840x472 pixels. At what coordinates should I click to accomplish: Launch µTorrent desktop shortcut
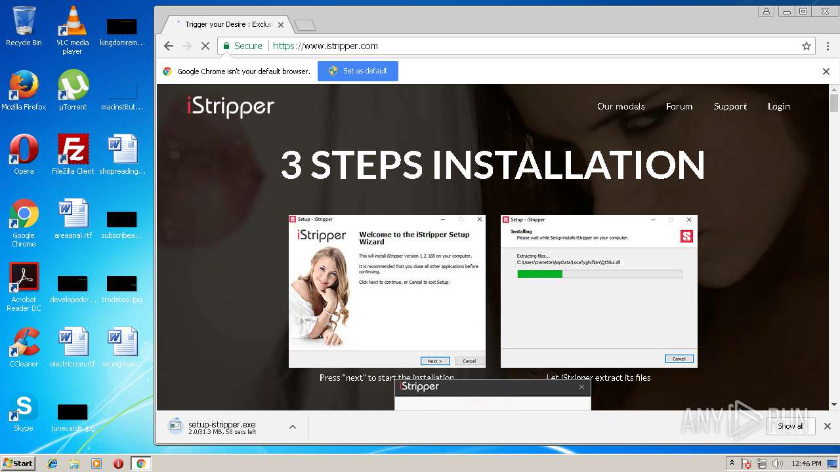pyautogui.click(x=72, y=90)
